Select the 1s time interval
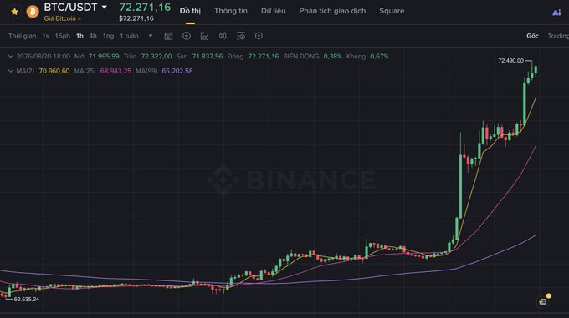The width and height of the screenshot is (569, 318). 45,36
